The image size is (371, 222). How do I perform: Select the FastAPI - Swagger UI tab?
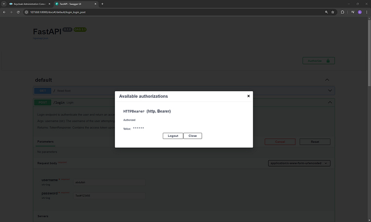pyautogui.click(x=75, y=4)
